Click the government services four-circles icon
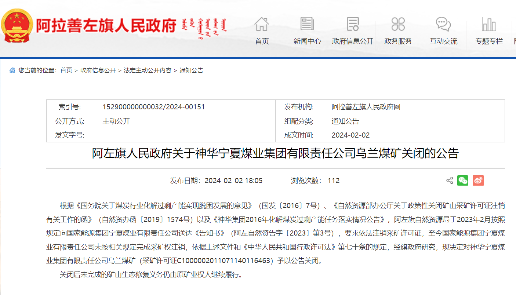 click(x=398, y=24)
